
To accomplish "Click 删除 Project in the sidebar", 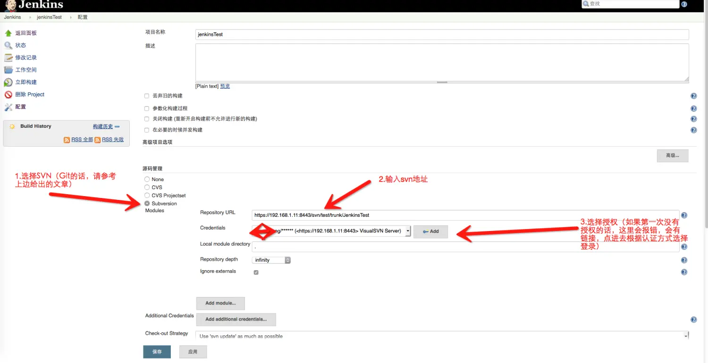I will pos(30,94).
